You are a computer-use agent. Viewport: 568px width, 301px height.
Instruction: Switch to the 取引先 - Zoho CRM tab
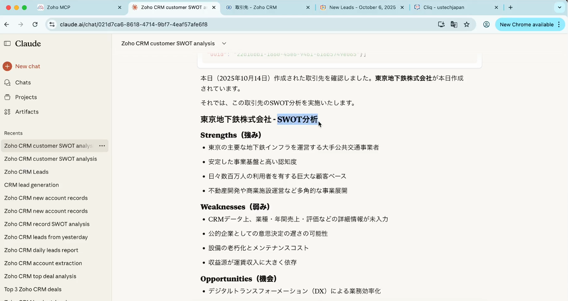pyautogui.click(x=269, y=7)
